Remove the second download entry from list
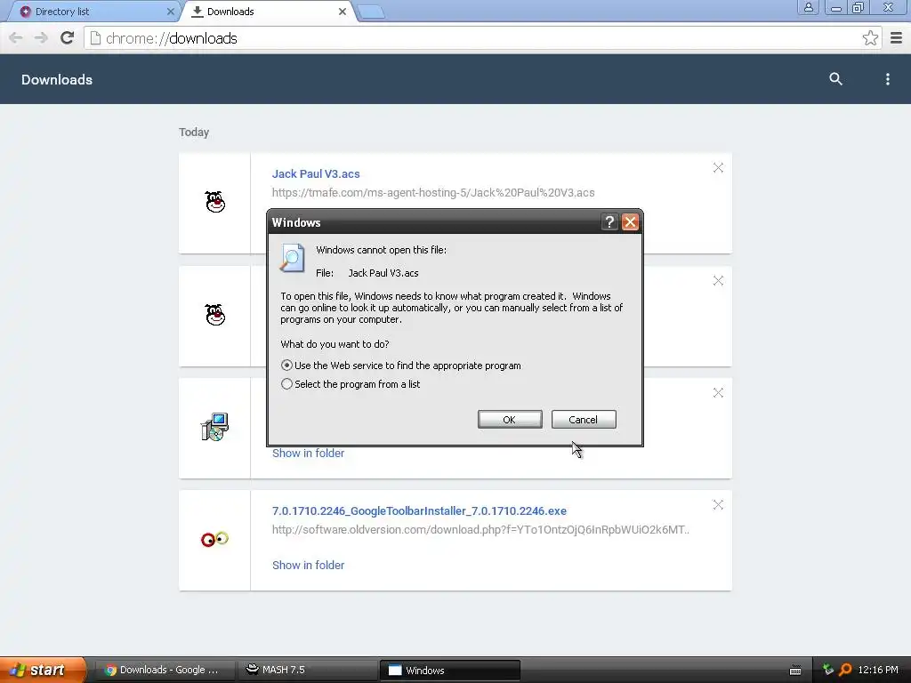The width and height of the screenshot is (911, 683). [x=718, y=280]
